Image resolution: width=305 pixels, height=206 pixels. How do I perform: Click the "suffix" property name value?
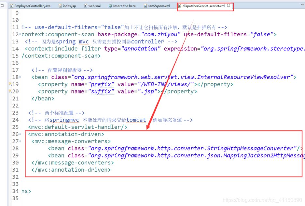pos(101,91)
